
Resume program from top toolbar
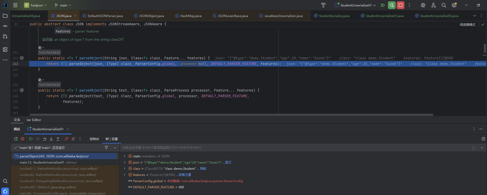383,5
